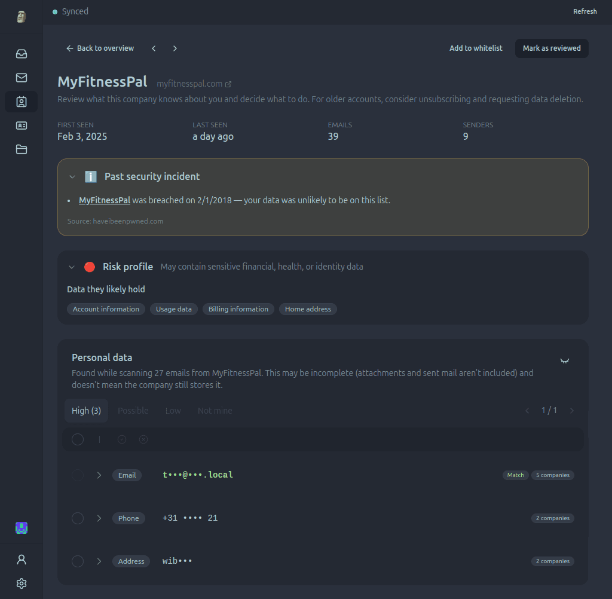Open the inbox tray icon in sidebar
This screenshot has height=599, width=612.
pyautogui.click(x=22, y=53)
